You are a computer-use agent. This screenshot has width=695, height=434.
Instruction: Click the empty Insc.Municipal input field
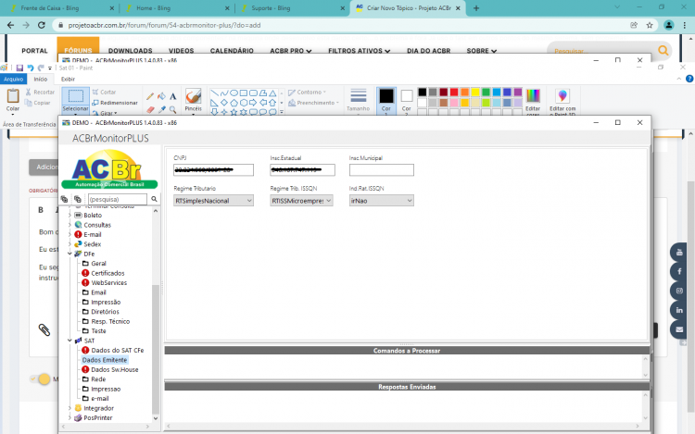pyautogui.click(x=381, y=170)
